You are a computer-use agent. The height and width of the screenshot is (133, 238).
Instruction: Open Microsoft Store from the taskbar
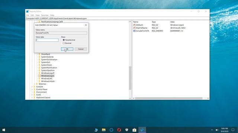134,130
